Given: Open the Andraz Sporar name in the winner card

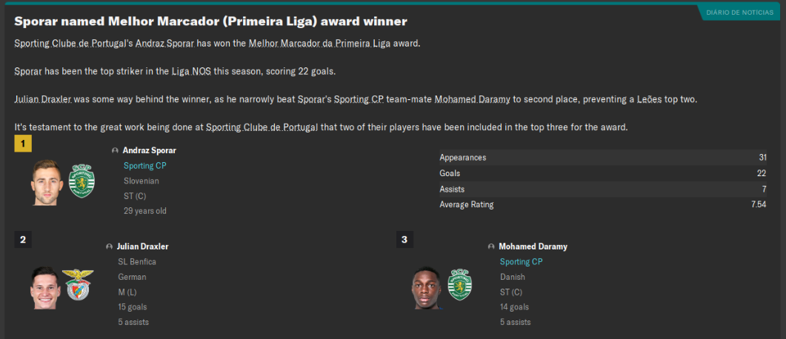Looking at the screenshot, I should (x=149, y=151).
